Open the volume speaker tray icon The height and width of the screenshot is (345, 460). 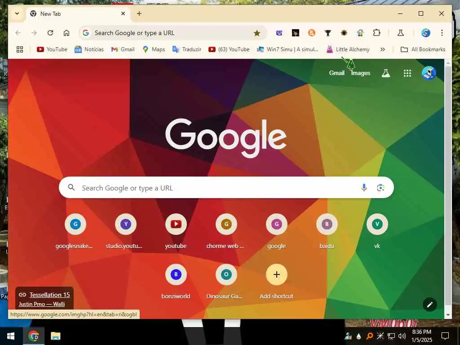(402, 336)
